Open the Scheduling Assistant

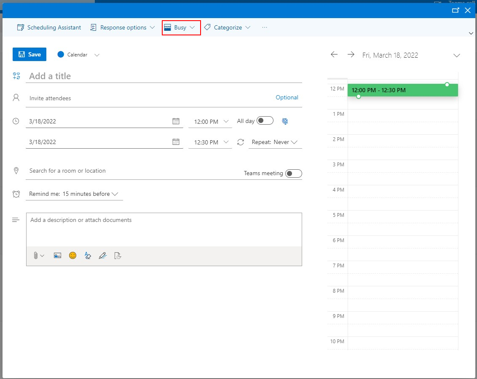49,27
